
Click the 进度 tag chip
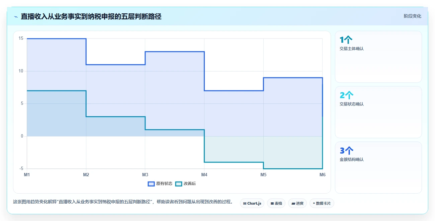297,203
